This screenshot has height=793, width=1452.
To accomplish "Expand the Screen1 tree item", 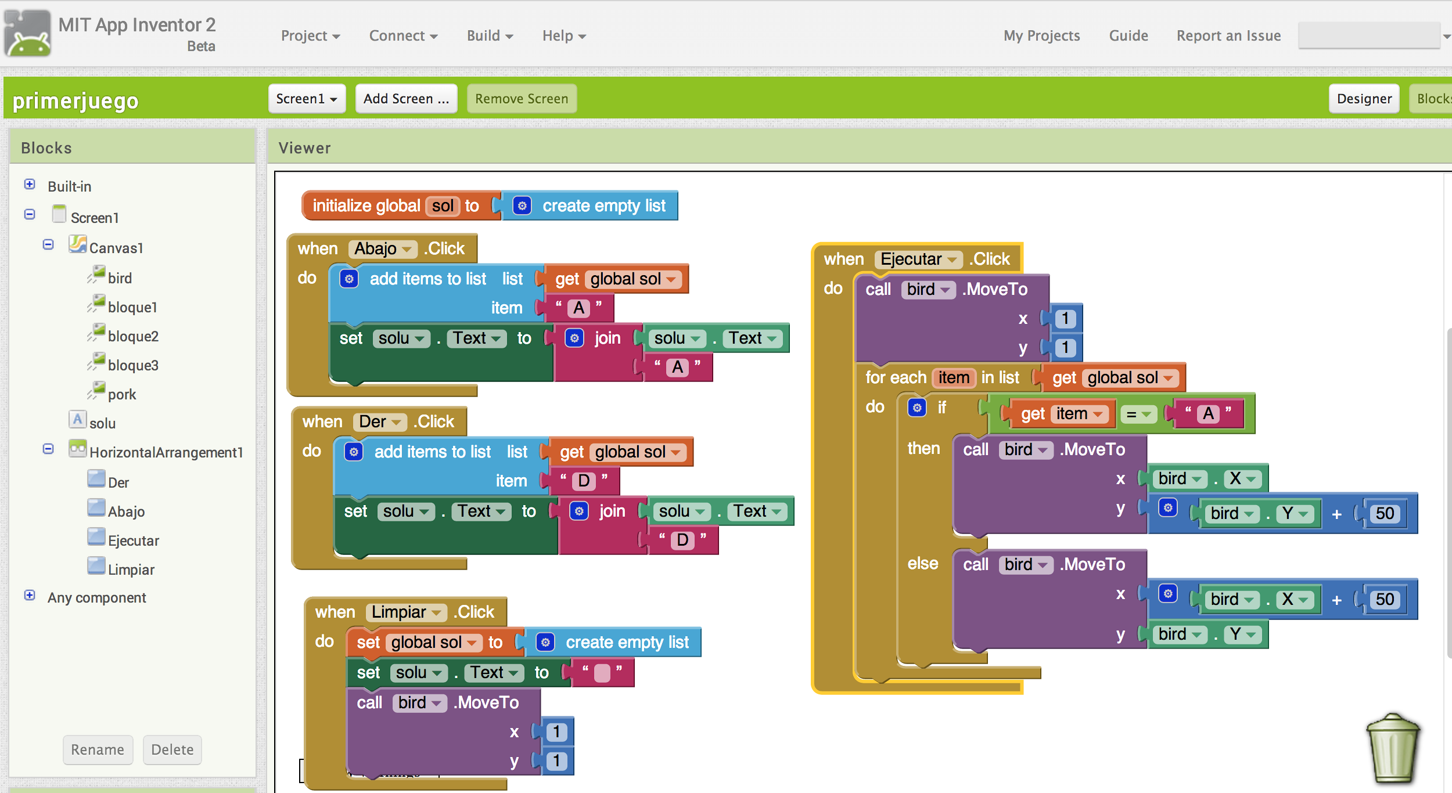I will pos(28,217).
